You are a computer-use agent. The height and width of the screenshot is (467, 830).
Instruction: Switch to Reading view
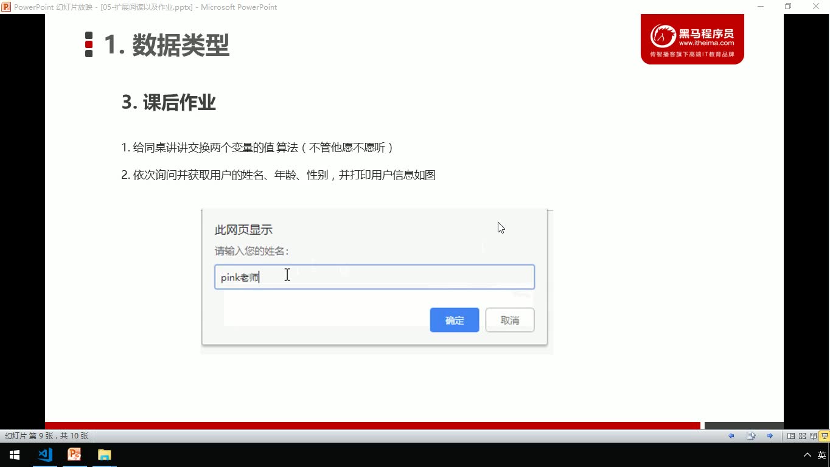pyautogui.click(x=813, y=436)
